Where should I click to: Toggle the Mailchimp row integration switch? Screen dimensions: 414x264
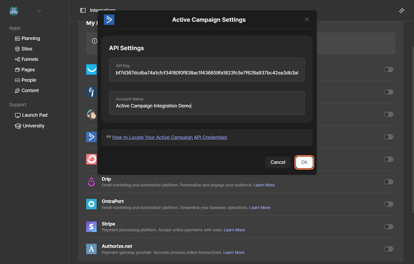pos(389,114)
